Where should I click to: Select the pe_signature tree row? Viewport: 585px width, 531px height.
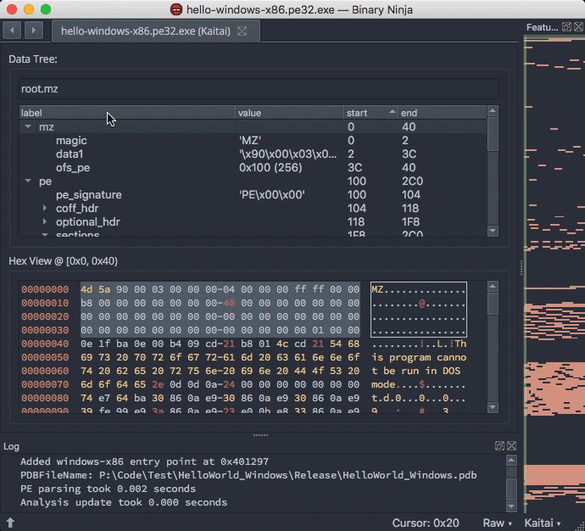pos(253,194)
